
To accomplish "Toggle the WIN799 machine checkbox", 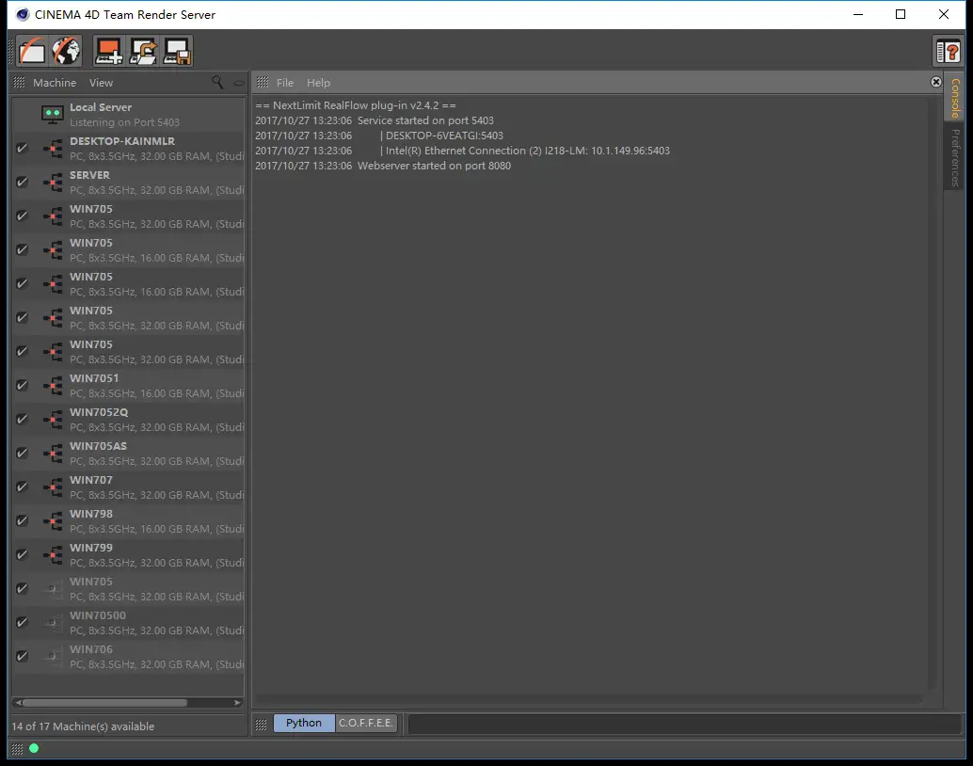I will pos(22,554).
